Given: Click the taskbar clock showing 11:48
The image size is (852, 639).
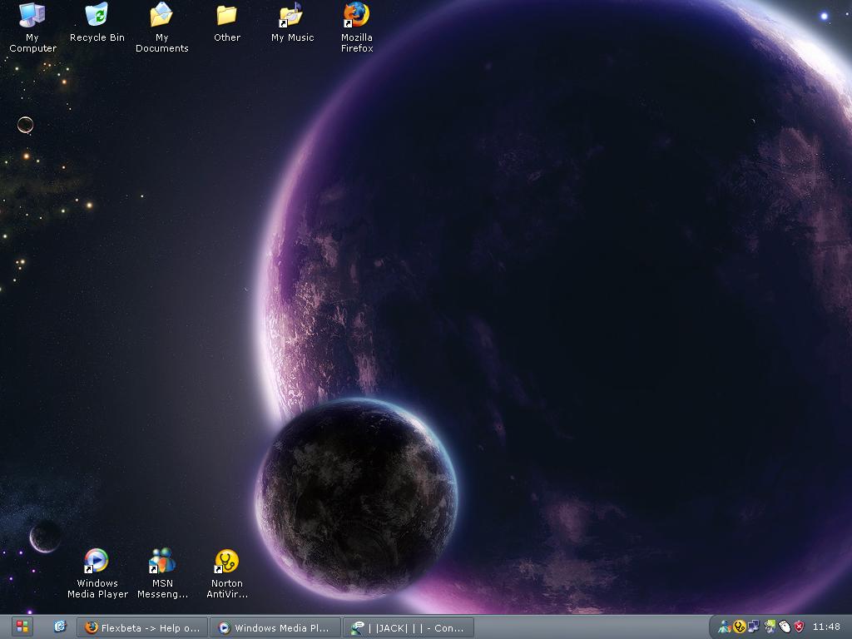Looking at the screenshot, I should point(826,627).
